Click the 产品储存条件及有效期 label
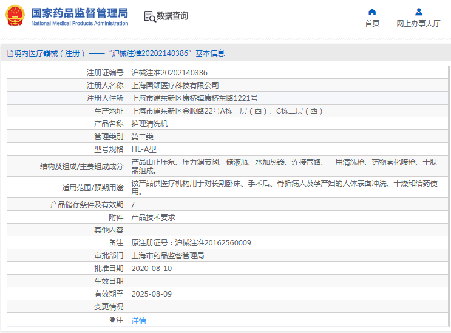The image size is (451, 333). tap(87, 205)
